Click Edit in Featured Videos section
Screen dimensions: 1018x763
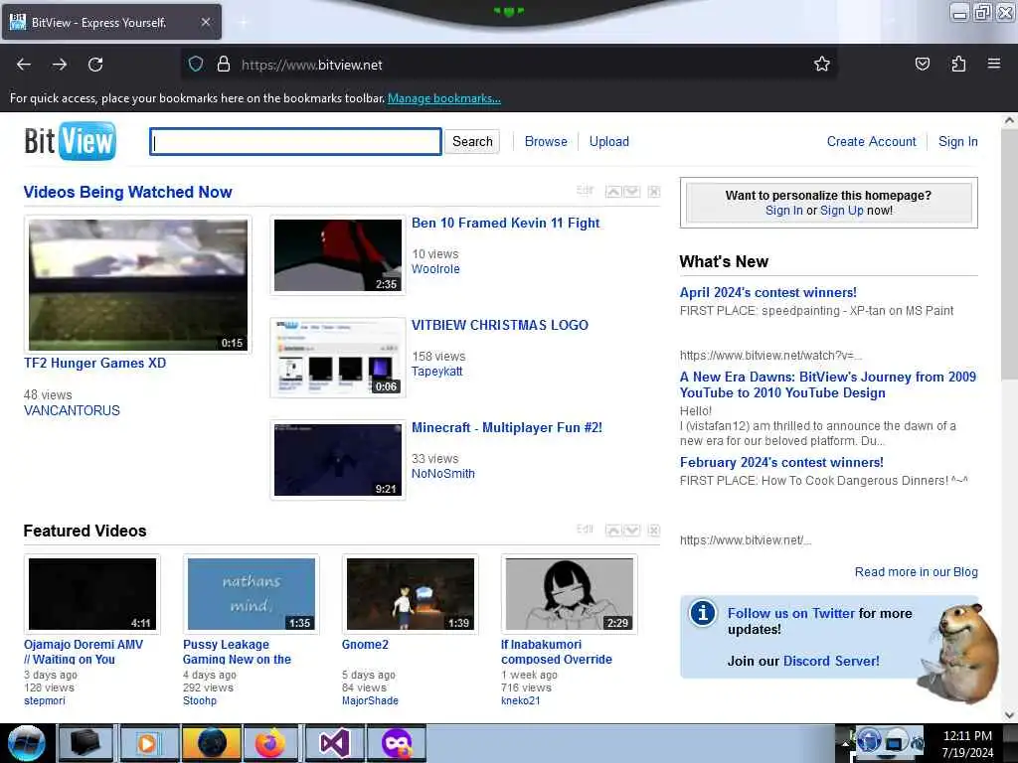coord(585,530)
